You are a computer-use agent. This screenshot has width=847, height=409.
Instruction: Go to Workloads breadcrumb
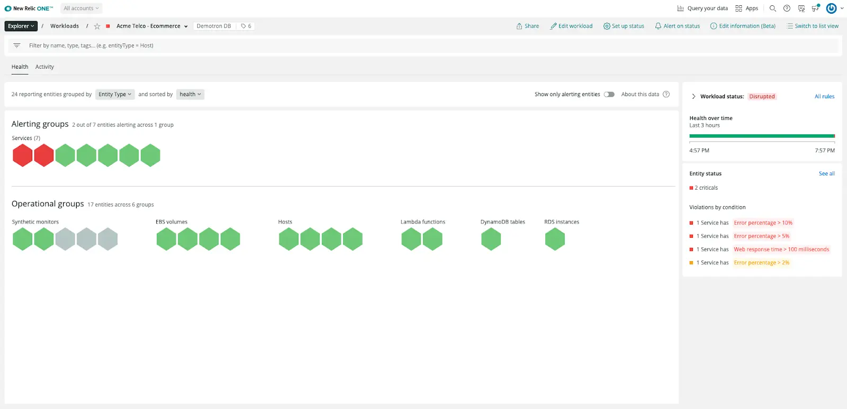tap(65, 26)
